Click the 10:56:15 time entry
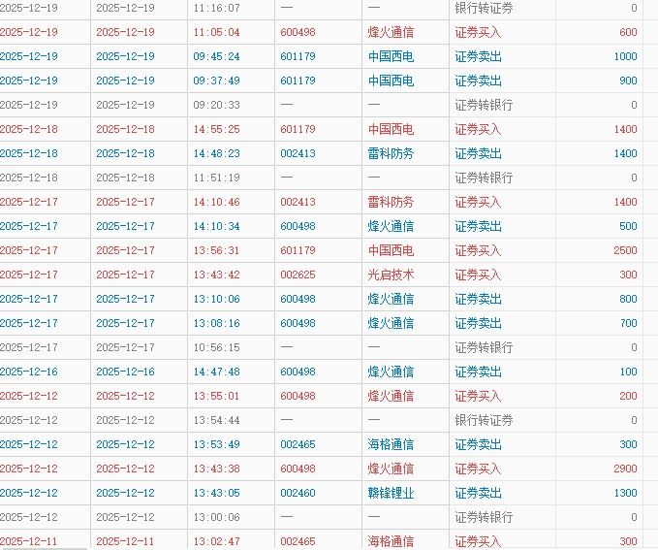Screen dimensions: 658x550 click(x=216, y=348)
